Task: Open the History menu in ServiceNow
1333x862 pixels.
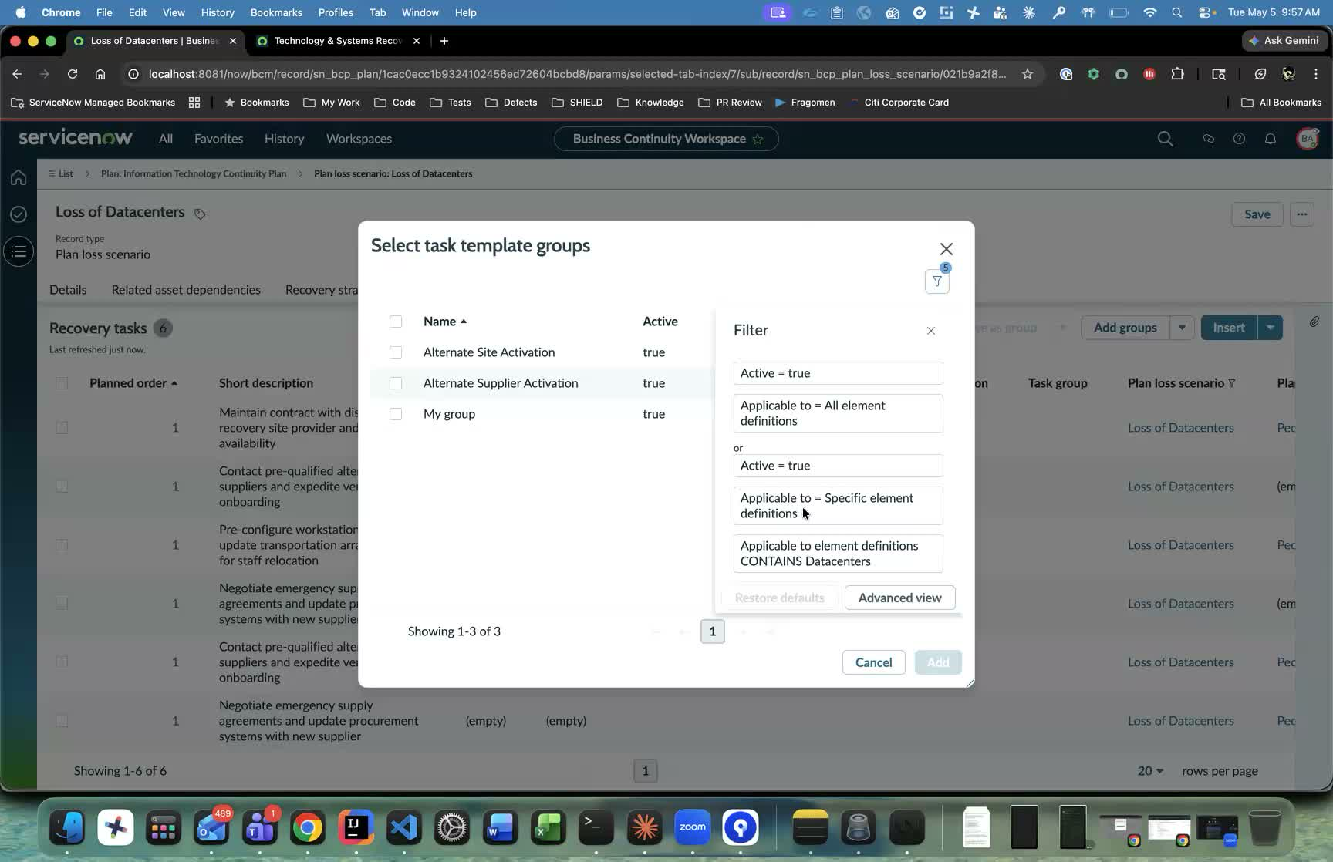Action: coord(284,139)
